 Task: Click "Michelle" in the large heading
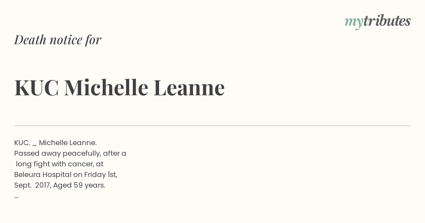(x=106, y=87)
